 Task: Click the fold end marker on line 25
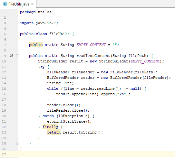(x=18, y=143)
